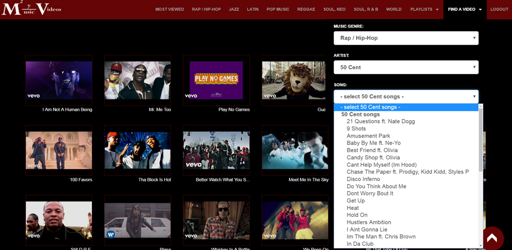Expand the Playlists dropdown menu
The height and width of the screenshot is (250, 512).
[425, 9]
